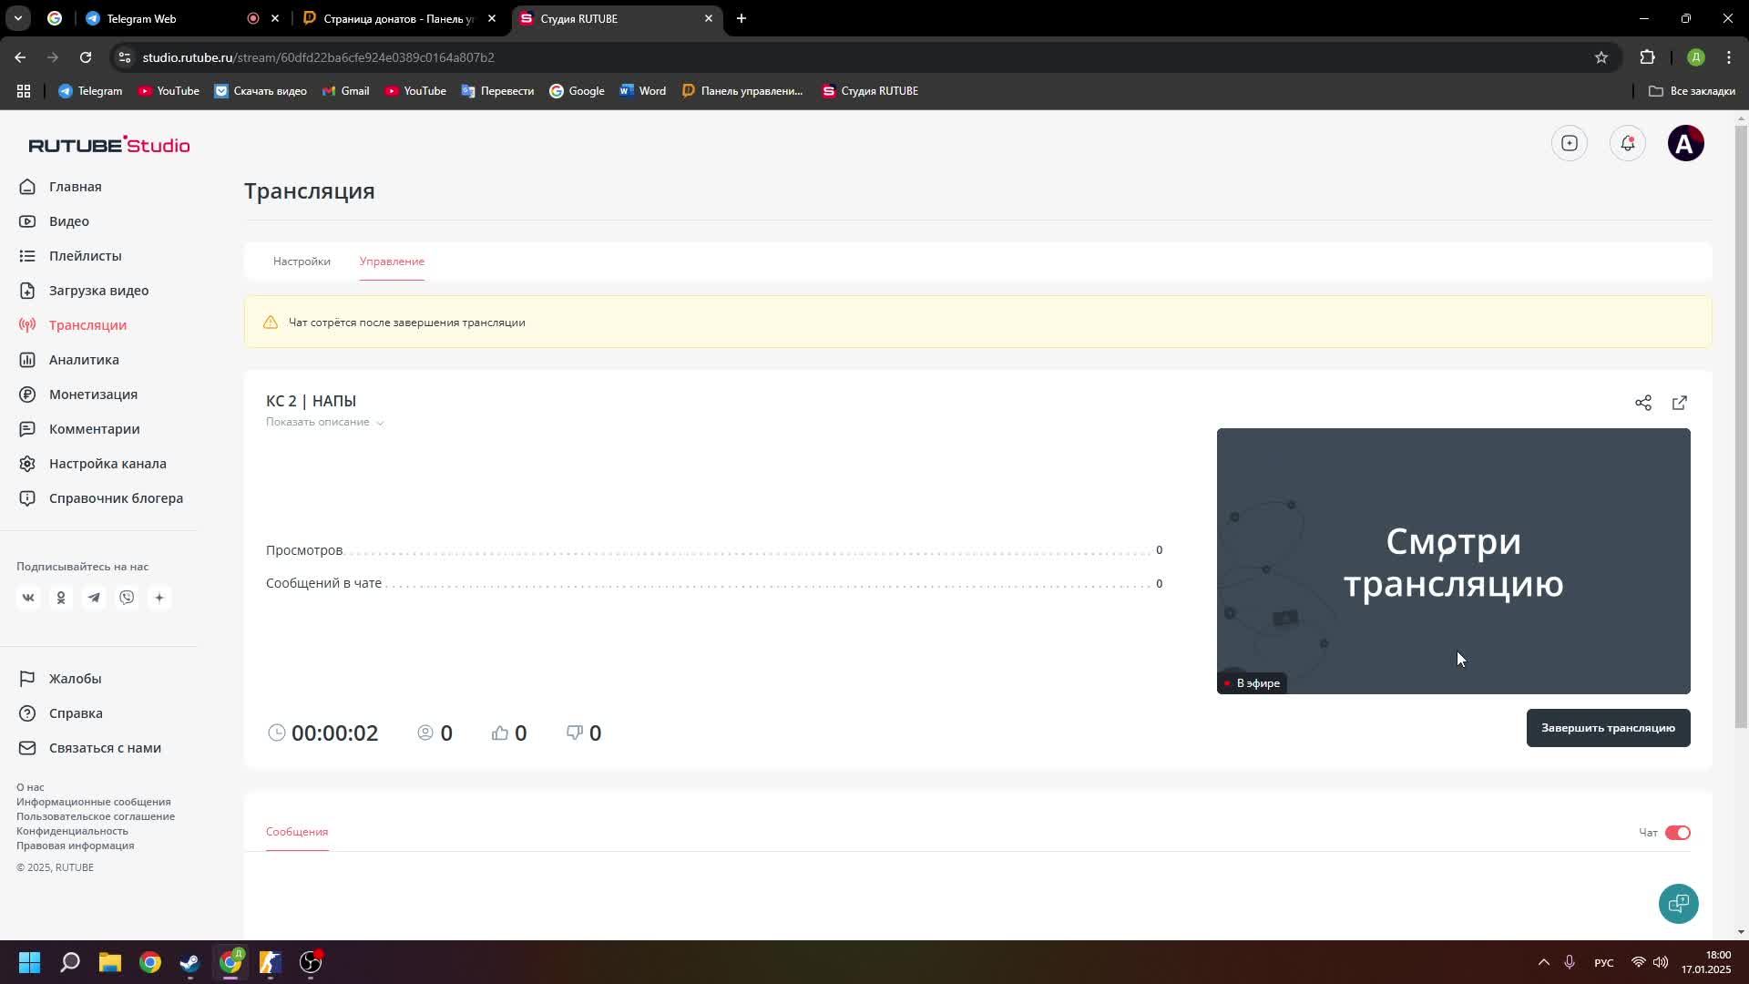Open Перевести bookmark
Screen dimensions: 1749x984
coord(498,91)
